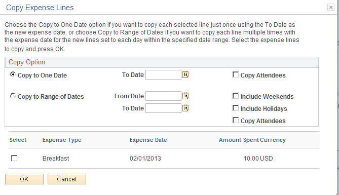
Task: Check Copy Attendees for one date option
Action: pyautogui.click(x=236, y=75)
